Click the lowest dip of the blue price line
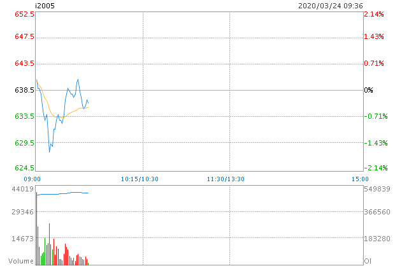Viewport: 395px width, 268px height. coord(50,151)
